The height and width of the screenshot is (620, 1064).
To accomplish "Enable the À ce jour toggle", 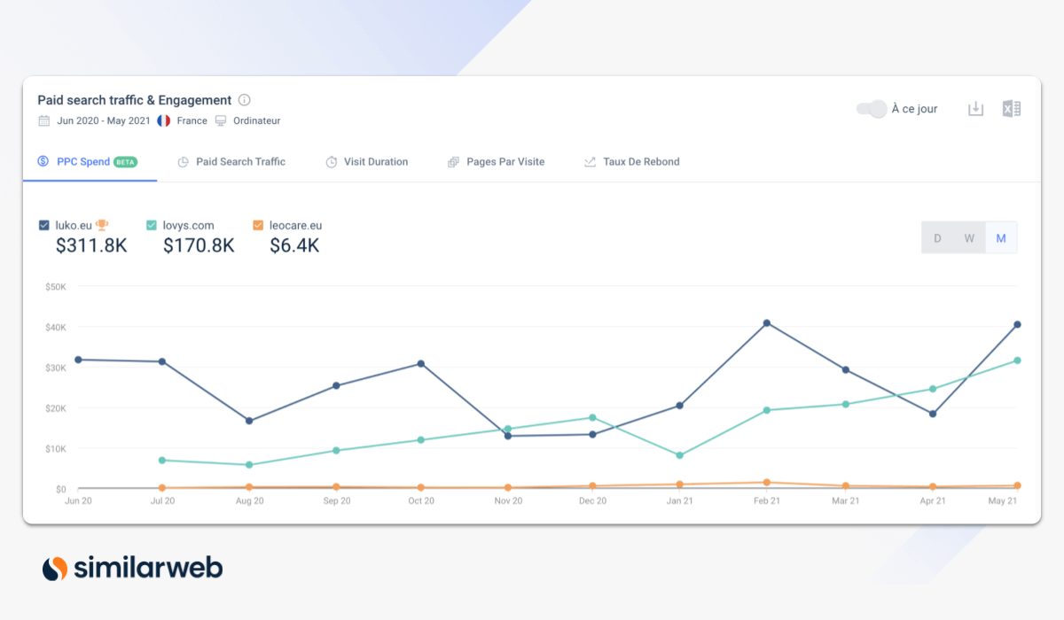I will (x=872, y=108).
